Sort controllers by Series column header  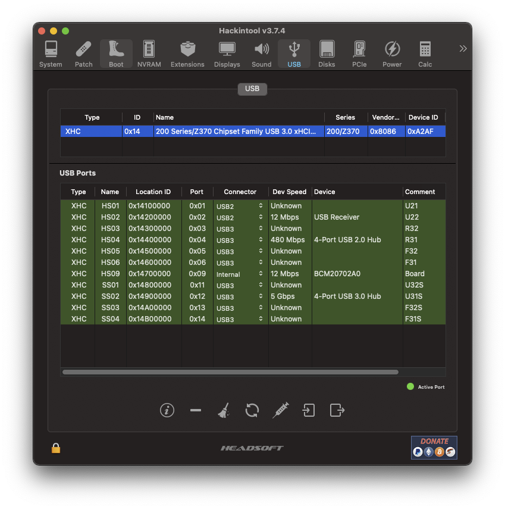tap(346, 117)
